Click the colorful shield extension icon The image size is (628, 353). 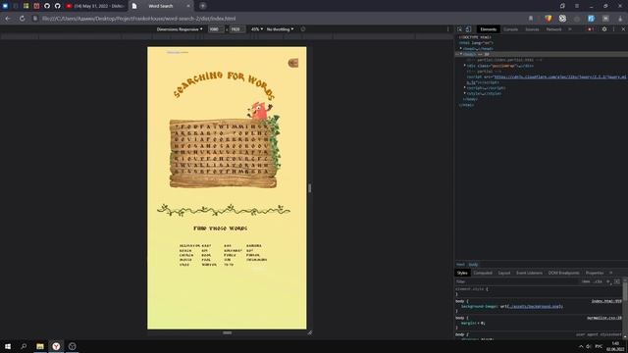(549, 19)
